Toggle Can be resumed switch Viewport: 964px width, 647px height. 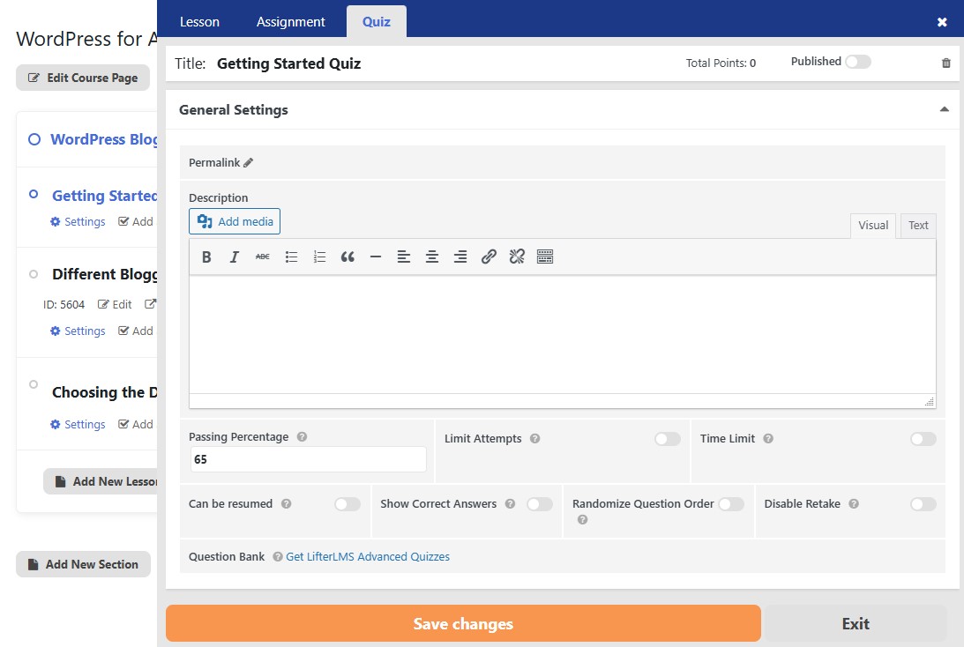pos(347,504)
